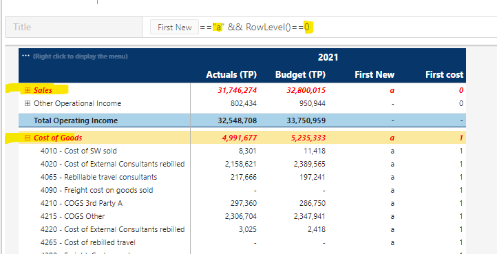Click budget cell 2,347,941
The image size is (497, 254).
pyautogui.click(x=310, y=216)
